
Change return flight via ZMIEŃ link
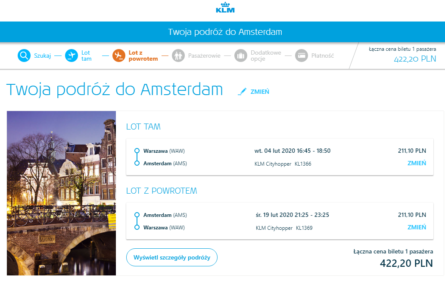[417, 227]
